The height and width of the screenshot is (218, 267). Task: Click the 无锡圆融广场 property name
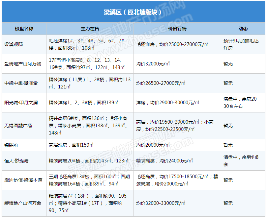[x=18, y=126]
